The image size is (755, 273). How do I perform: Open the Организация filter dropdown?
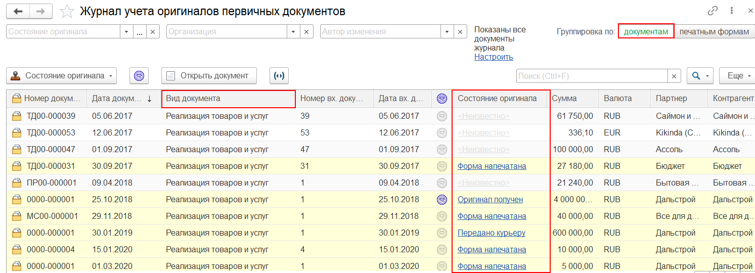pyautogui.click(x=293, y=31)
